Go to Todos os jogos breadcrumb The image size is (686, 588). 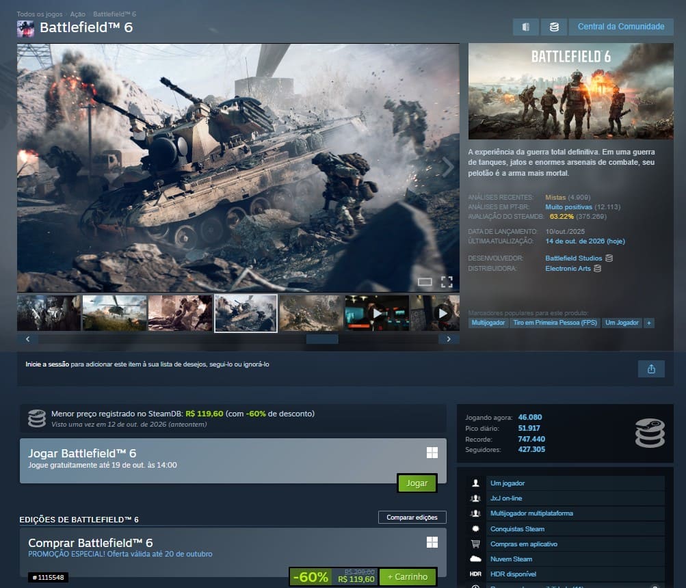coord(40,14)
